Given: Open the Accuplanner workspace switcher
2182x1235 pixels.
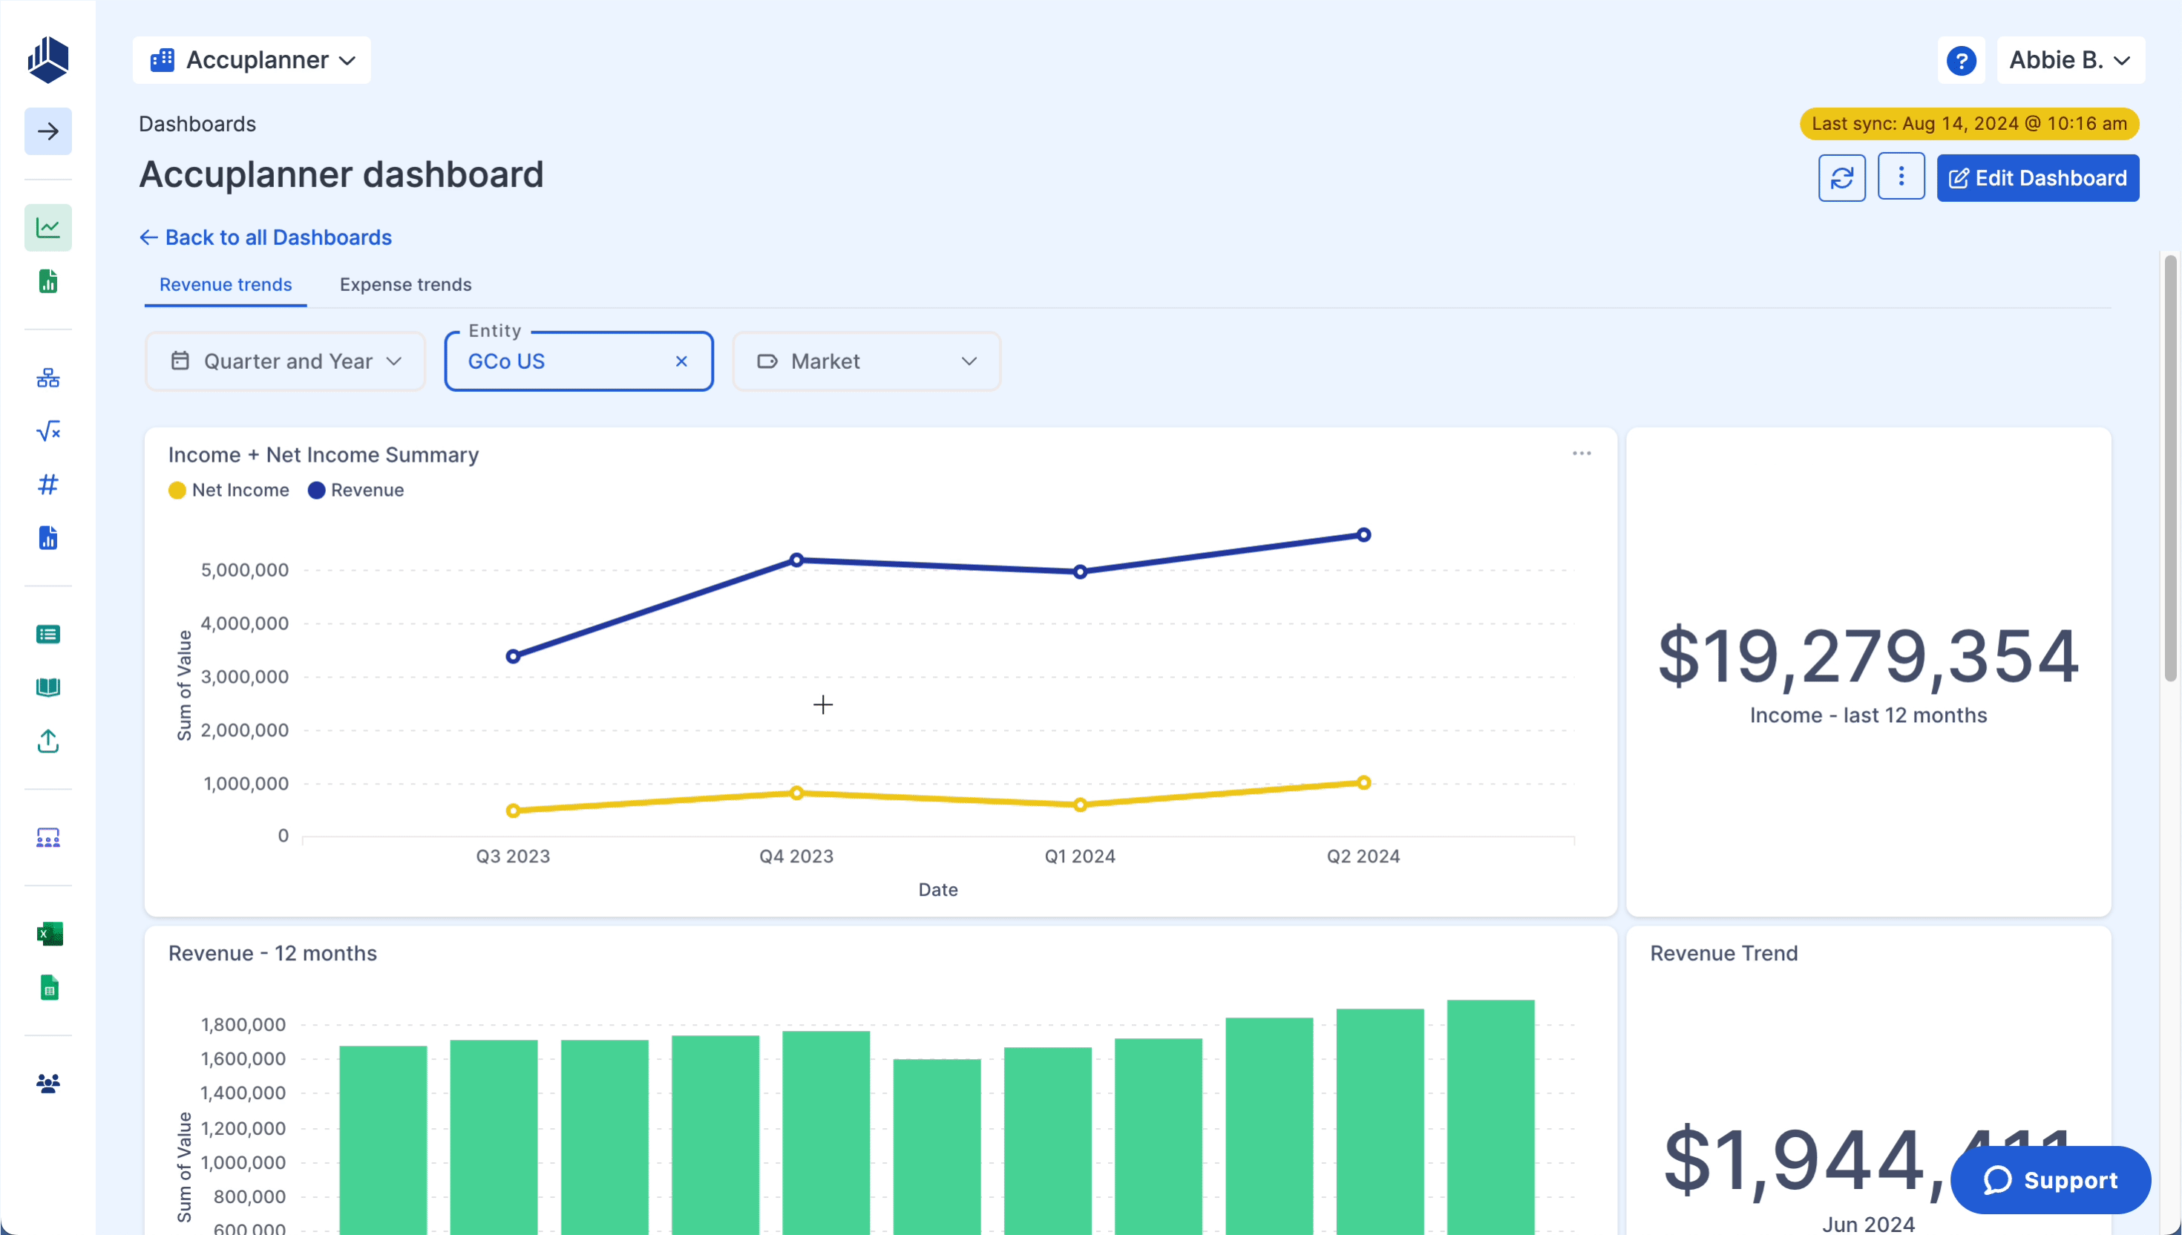Looking at the screenshot, I should pos(251,59).
